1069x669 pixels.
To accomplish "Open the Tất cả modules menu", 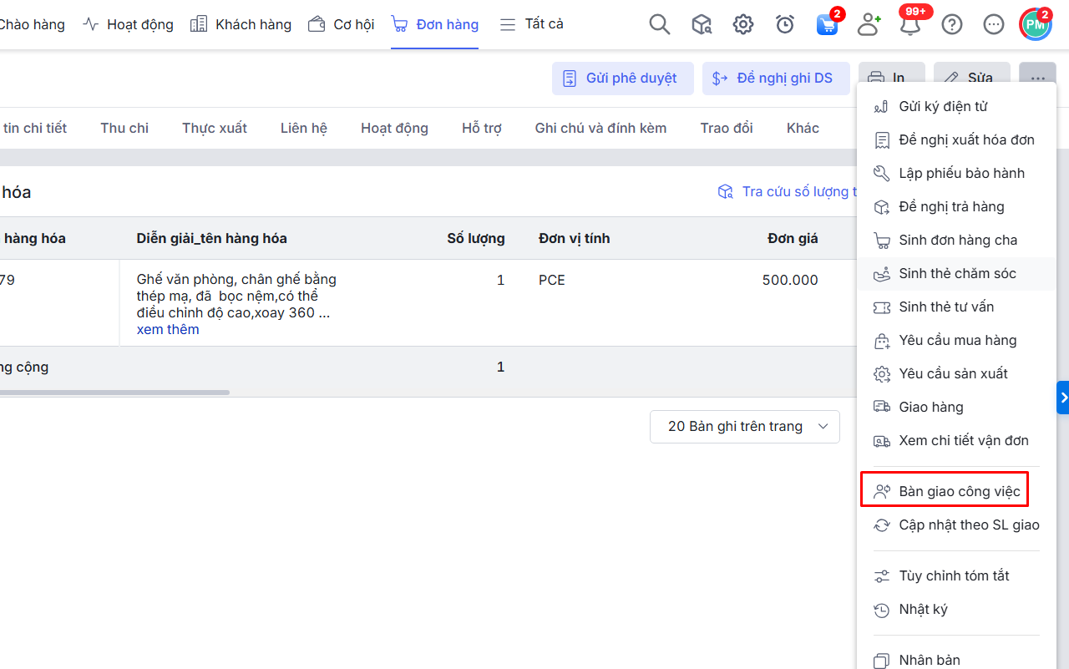I will coord(532,24).
